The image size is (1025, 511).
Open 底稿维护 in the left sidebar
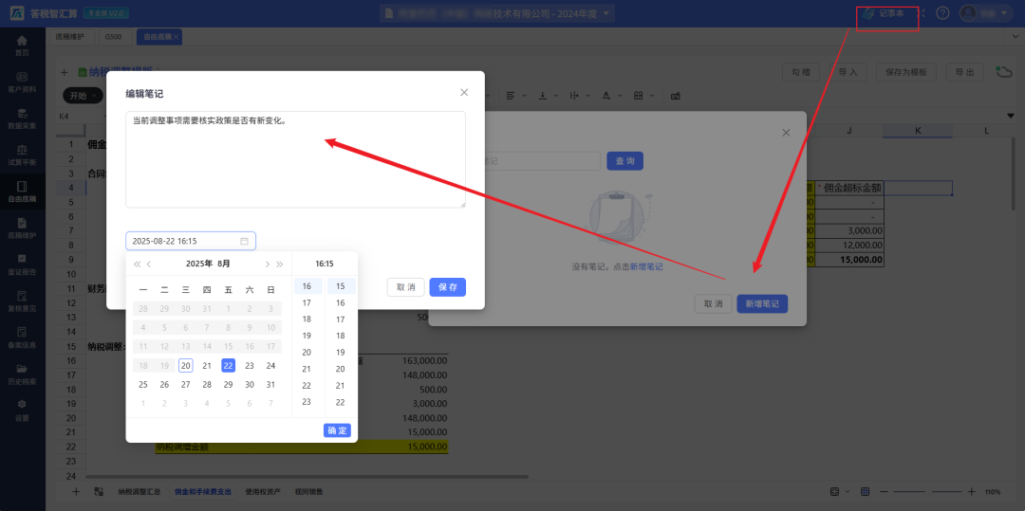[x=22, y=228]
